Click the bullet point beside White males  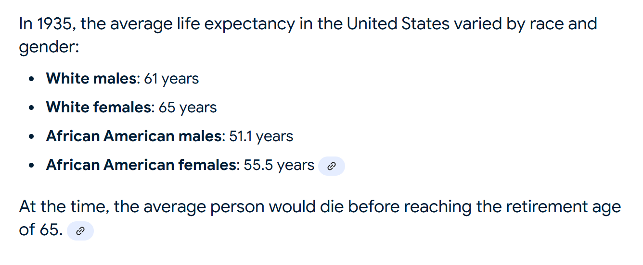[x=32, y=80]
